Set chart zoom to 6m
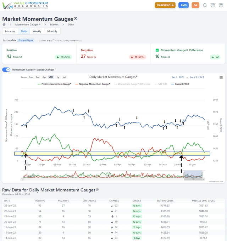The image size is (227, 241). (x=44, y=77)
